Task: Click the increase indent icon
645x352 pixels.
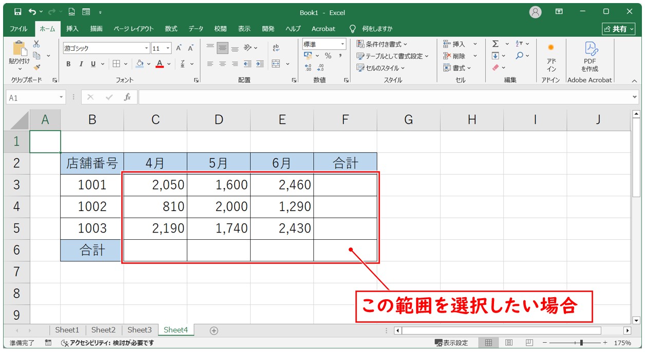Action: (260, 64)
